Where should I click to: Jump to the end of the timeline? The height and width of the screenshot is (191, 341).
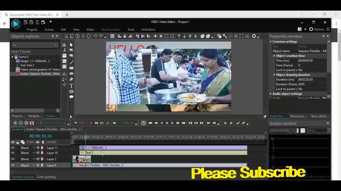click(183, 123)
